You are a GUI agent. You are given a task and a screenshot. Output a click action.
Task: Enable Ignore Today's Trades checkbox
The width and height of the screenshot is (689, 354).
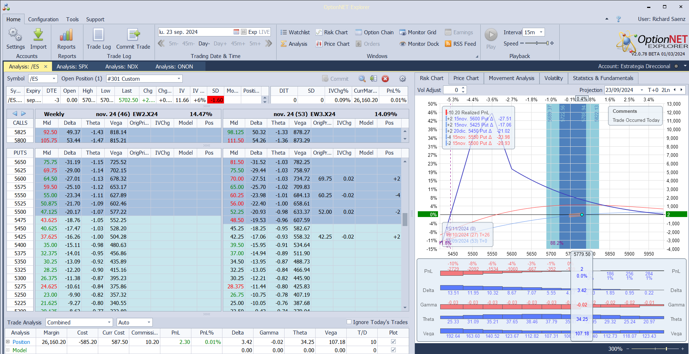coord(349,322)
